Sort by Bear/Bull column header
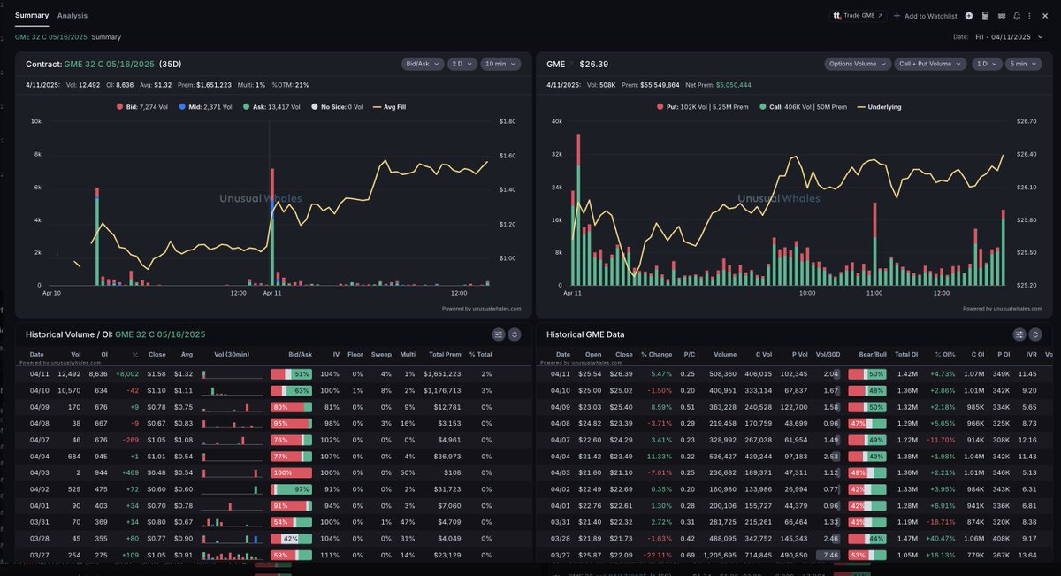The image size is (1061, 576). pos(873,354)
